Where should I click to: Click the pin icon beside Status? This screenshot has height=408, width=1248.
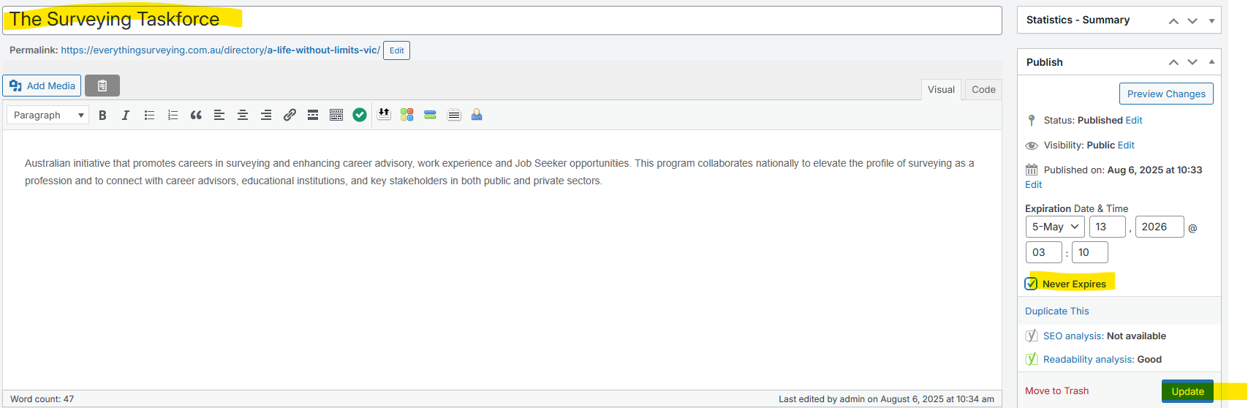(x=1032, y=120)
